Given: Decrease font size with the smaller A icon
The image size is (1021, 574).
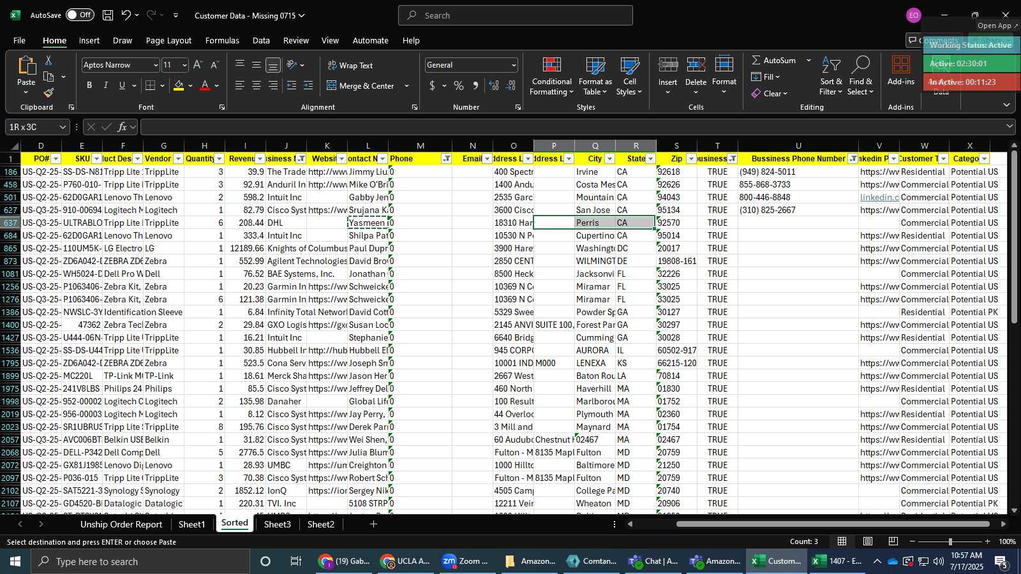Looking at the screenshot, I should click(214, 65).
